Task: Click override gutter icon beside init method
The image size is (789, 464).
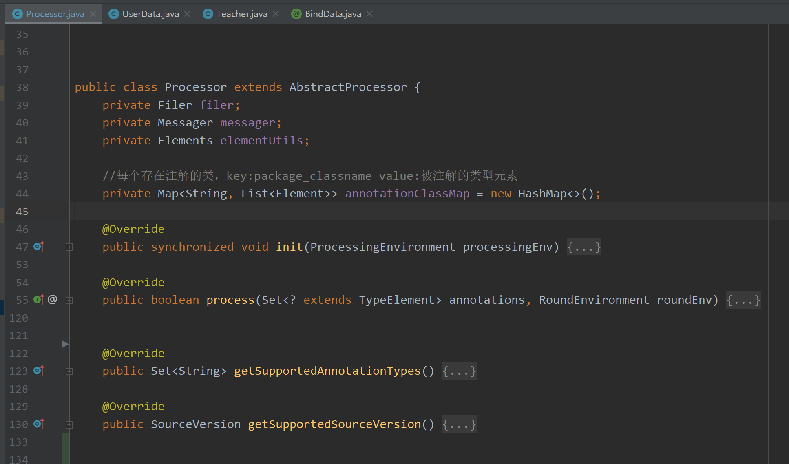Action: pyautogui.click(x=39, y=247)
